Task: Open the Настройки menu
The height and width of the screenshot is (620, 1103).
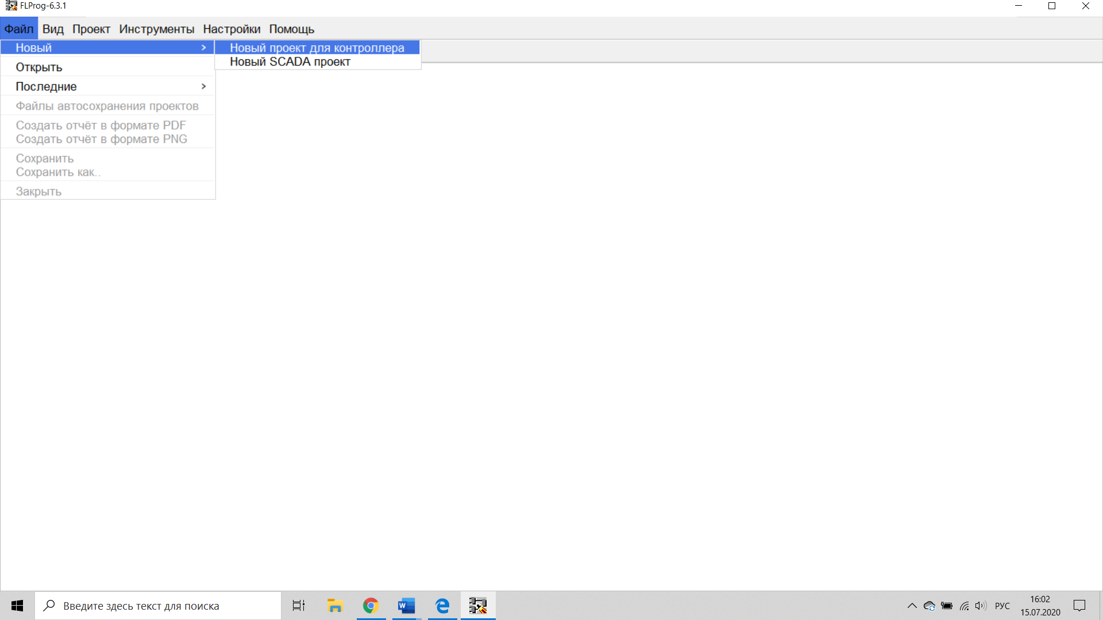Action: pyautogui.click(x=232, y=29)
